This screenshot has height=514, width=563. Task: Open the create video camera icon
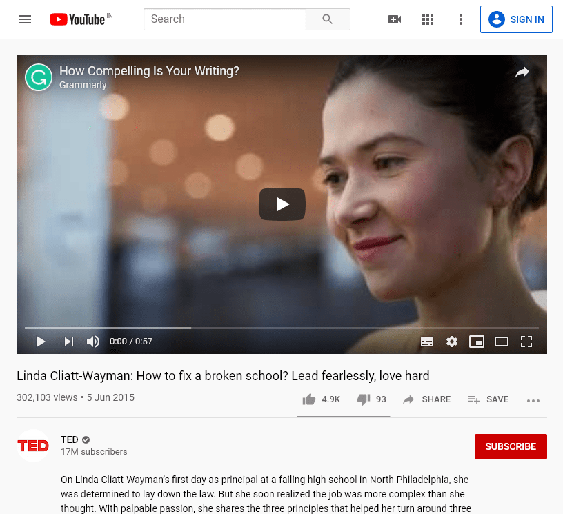coord(395,19)
